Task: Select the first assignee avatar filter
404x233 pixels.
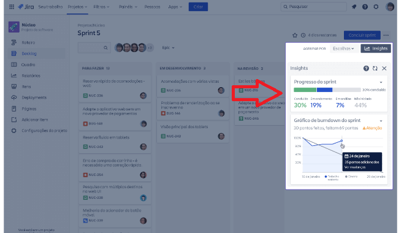Action: point(119,48)
